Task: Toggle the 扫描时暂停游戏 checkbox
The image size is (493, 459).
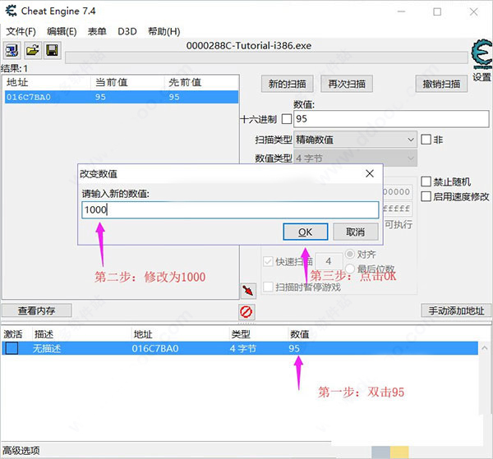Action: tap(268, 287)
